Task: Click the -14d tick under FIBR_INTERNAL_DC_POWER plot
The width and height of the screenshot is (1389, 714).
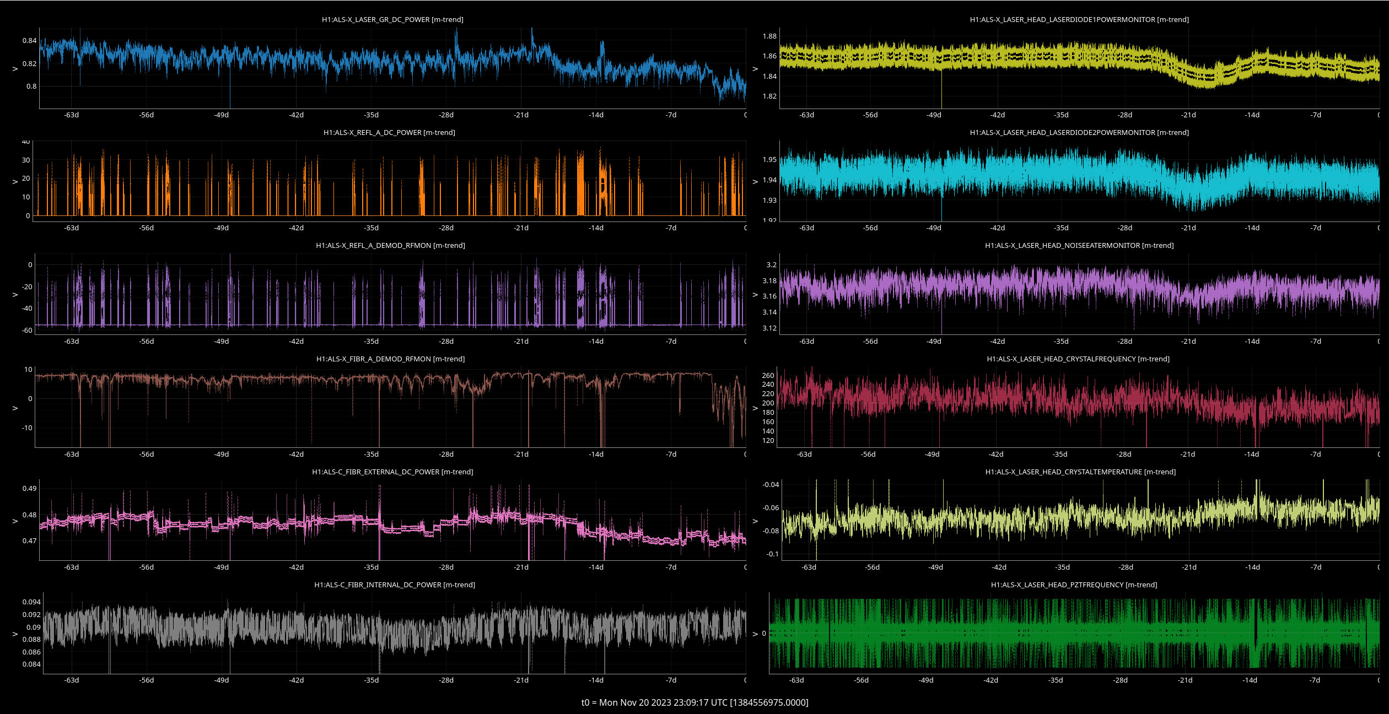Action: (x=596, y=680)
